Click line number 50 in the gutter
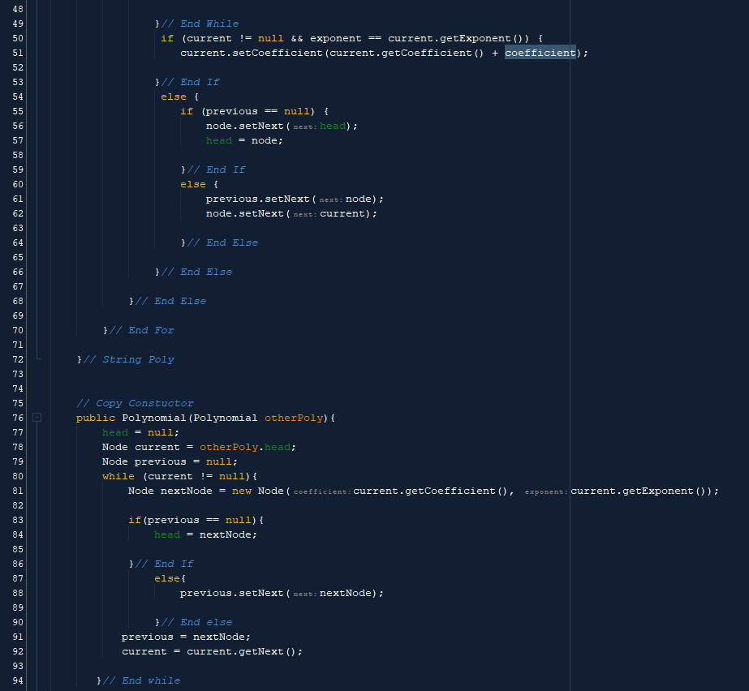 pyautogui.click(x=18, y=39)
